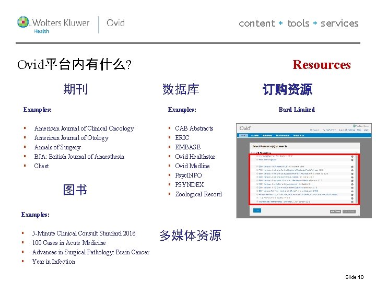Screen dimensions: 376x282
Task: Click the '图书' section heading
Action: point(75,190)
